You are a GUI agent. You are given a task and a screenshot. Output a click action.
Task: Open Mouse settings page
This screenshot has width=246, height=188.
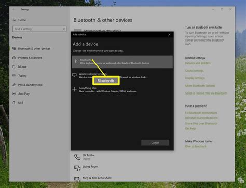tap(22, 66)
